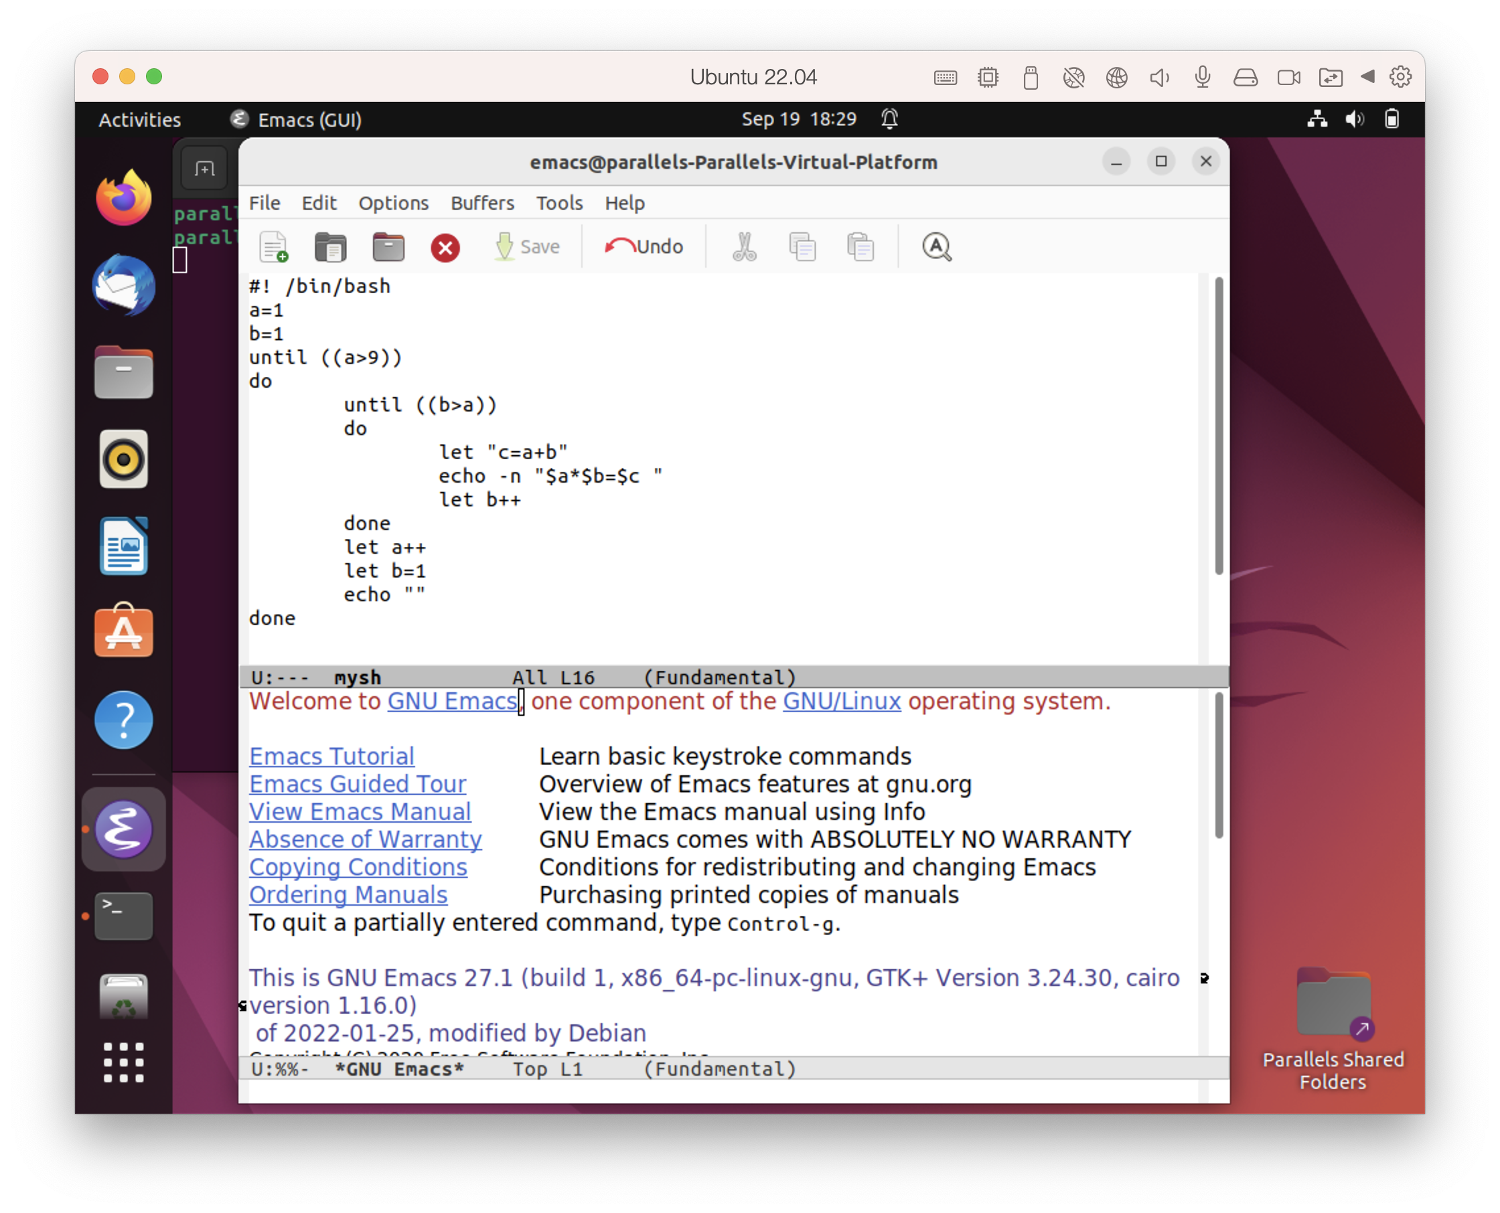Click the scrollbar of the welcome buffer
This screenshot has height=1213, width=1500.
click(1218, 765)
